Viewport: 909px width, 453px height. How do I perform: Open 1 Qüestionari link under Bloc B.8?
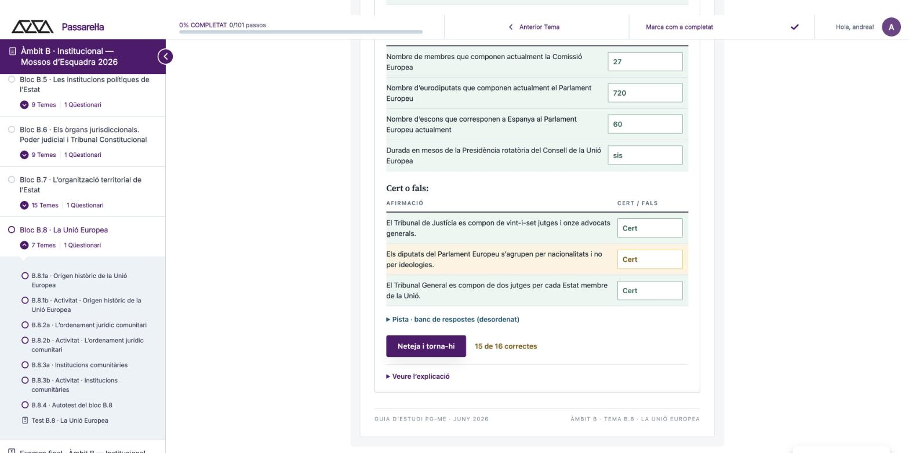[x=83, y=245]
